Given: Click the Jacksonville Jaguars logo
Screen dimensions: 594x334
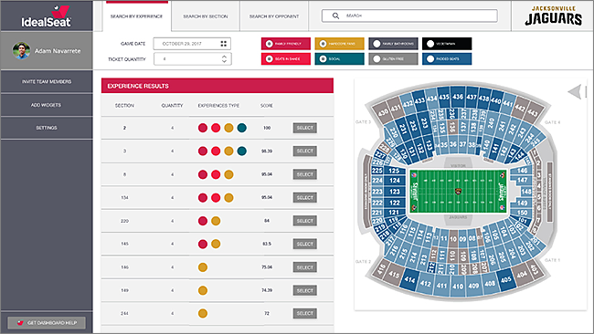Looking at the screenshot, I should click(x=553, y=16).
